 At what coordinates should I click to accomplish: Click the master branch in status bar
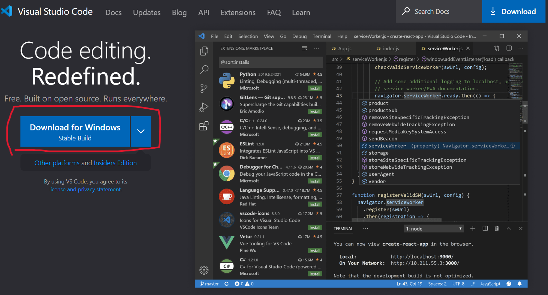point(209,284)
